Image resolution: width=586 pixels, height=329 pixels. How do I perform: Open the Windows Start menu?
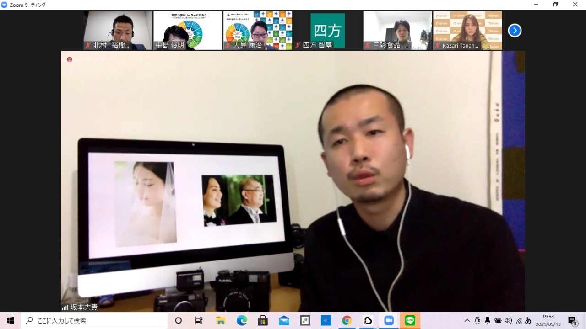tap(11, 320)
